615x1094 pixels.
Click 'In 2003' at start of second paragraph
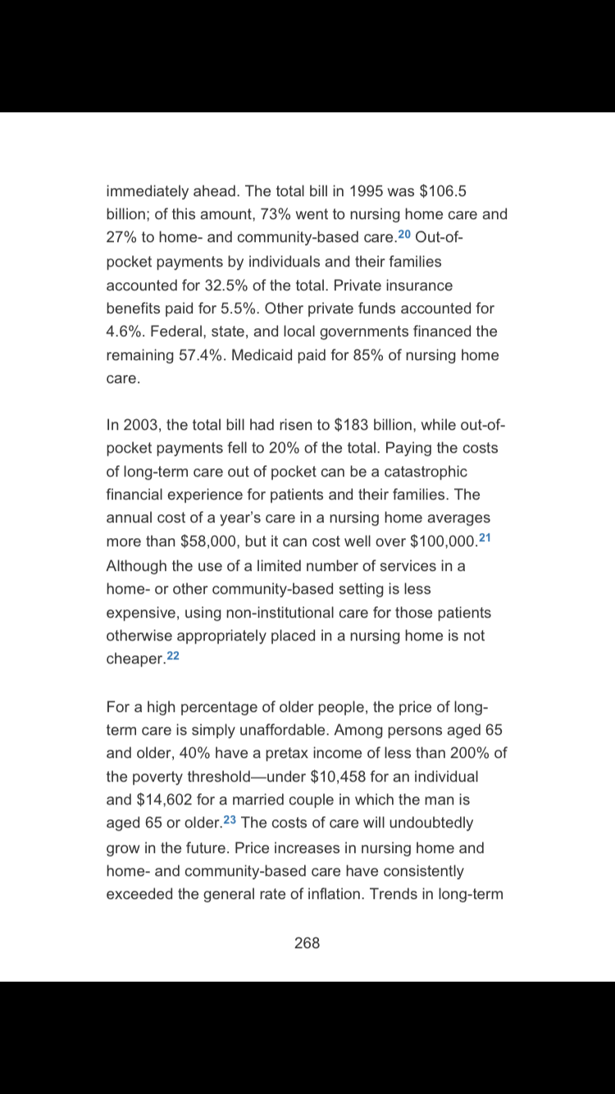tap(134, 426)
